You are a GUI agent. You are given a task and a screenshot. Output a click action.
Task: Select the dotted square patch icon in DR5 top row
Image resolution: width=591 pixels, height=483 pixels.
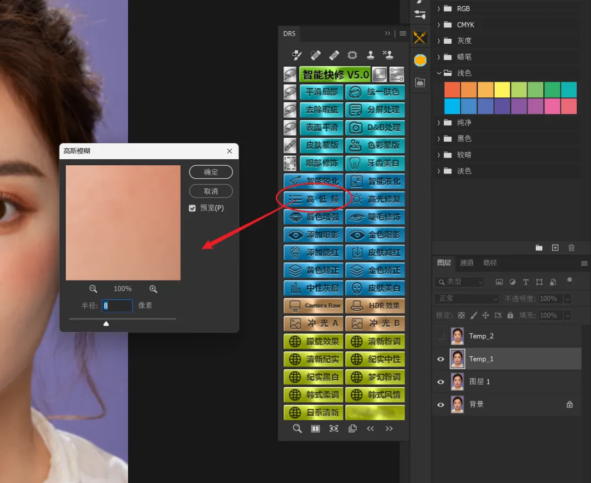352,55
